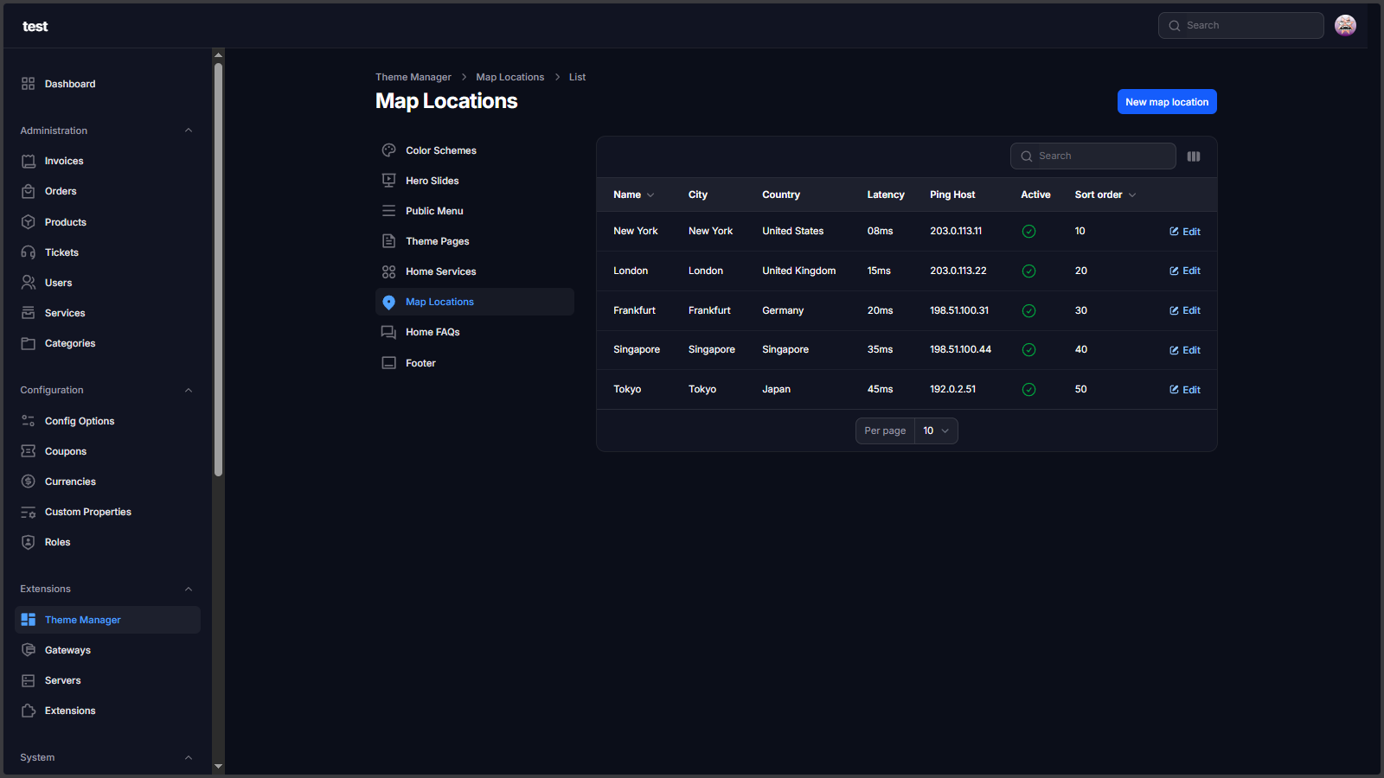Click the Color Schemes palette icon
This screenshot has height=778, width=1384.
tap(389, 150)
